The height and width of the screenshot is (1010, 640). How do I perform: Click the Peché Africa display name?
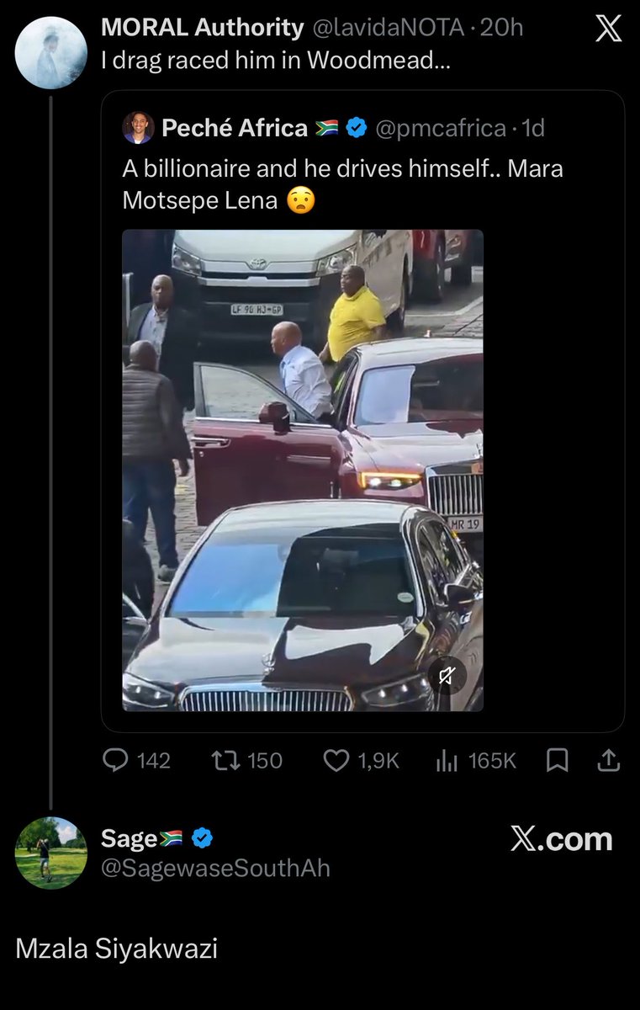click(235, 128)
